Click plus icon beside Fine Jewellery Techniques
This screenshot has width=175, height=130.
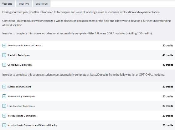[4, 106]
